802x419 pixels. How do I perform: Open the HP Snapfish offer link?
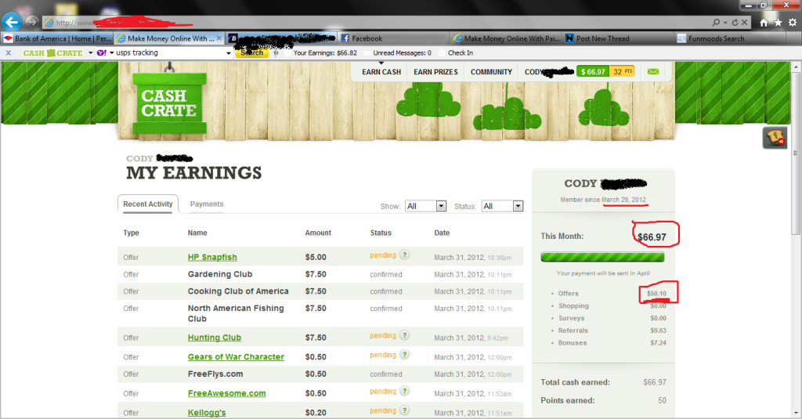[212, 258]
